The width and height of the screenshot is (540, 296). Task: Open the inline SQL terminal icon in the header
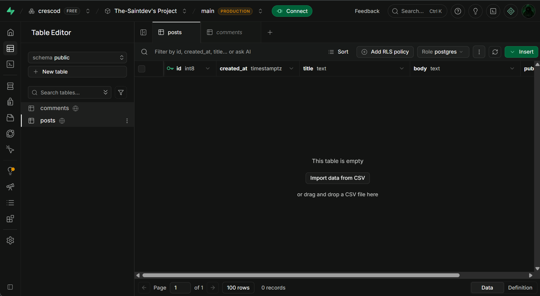[493, 11]
